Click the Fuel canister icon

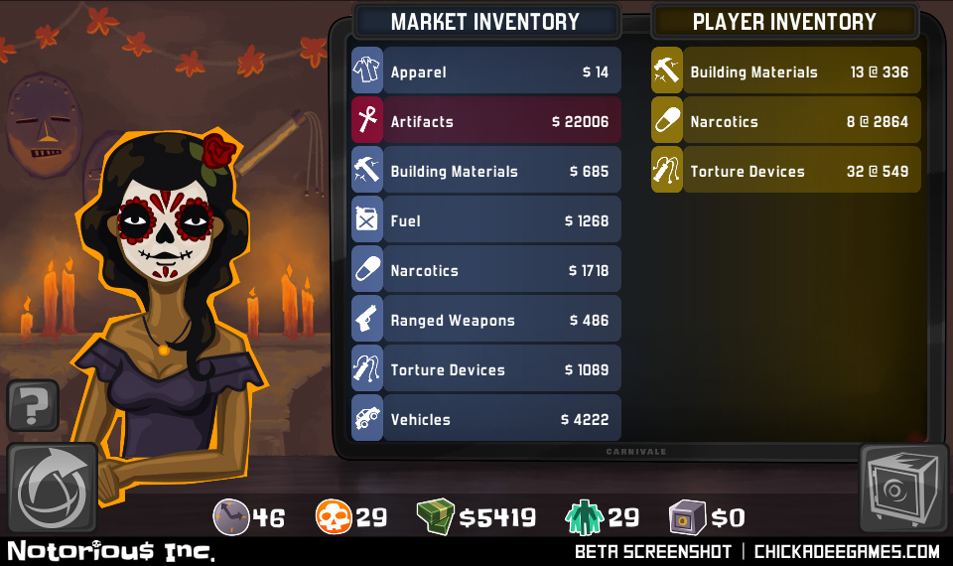(367, 219)
